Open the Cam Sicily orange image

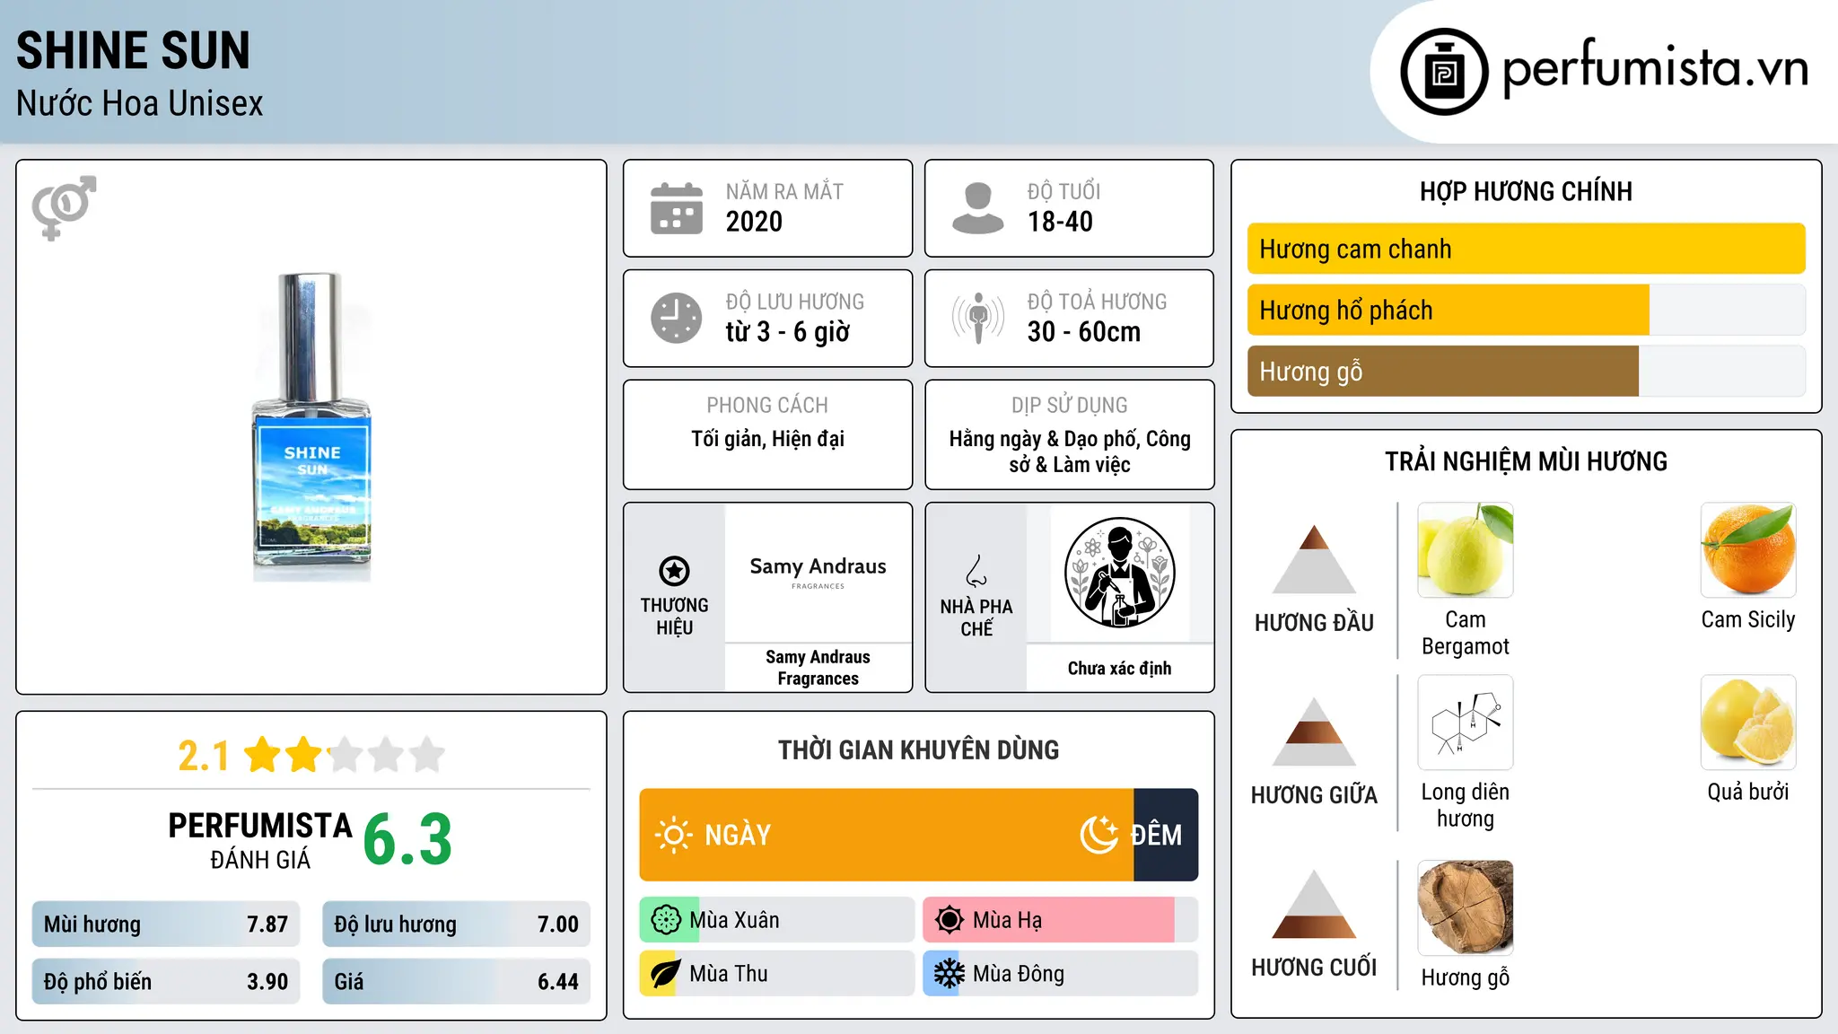click(1748, 550)
